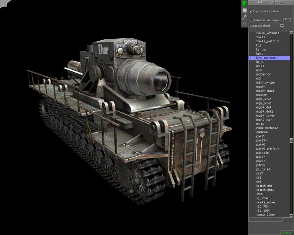
Task: Select the wireframe cube icon
Action: click(x=244, y=24)
